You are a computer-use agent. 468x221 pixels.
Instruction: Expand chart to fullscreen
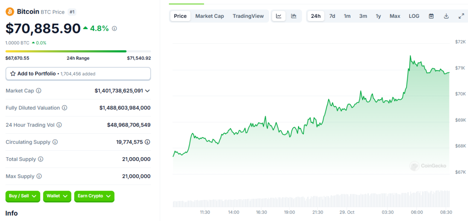(x=461, y=16)
